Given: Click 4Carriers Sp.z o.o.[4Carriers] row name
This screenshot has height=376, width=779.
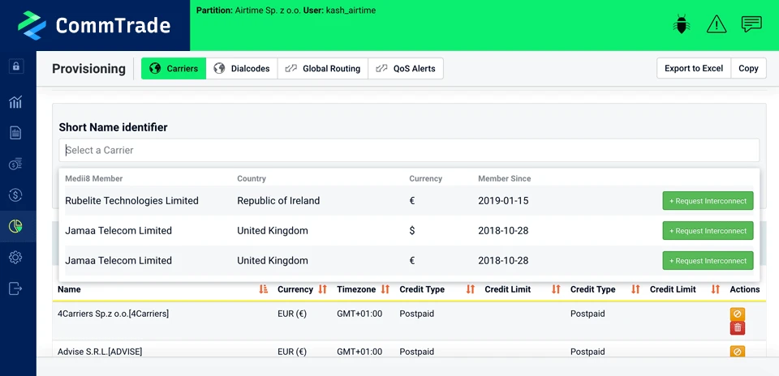Looking at the screenshot, I should click(113, 314).
